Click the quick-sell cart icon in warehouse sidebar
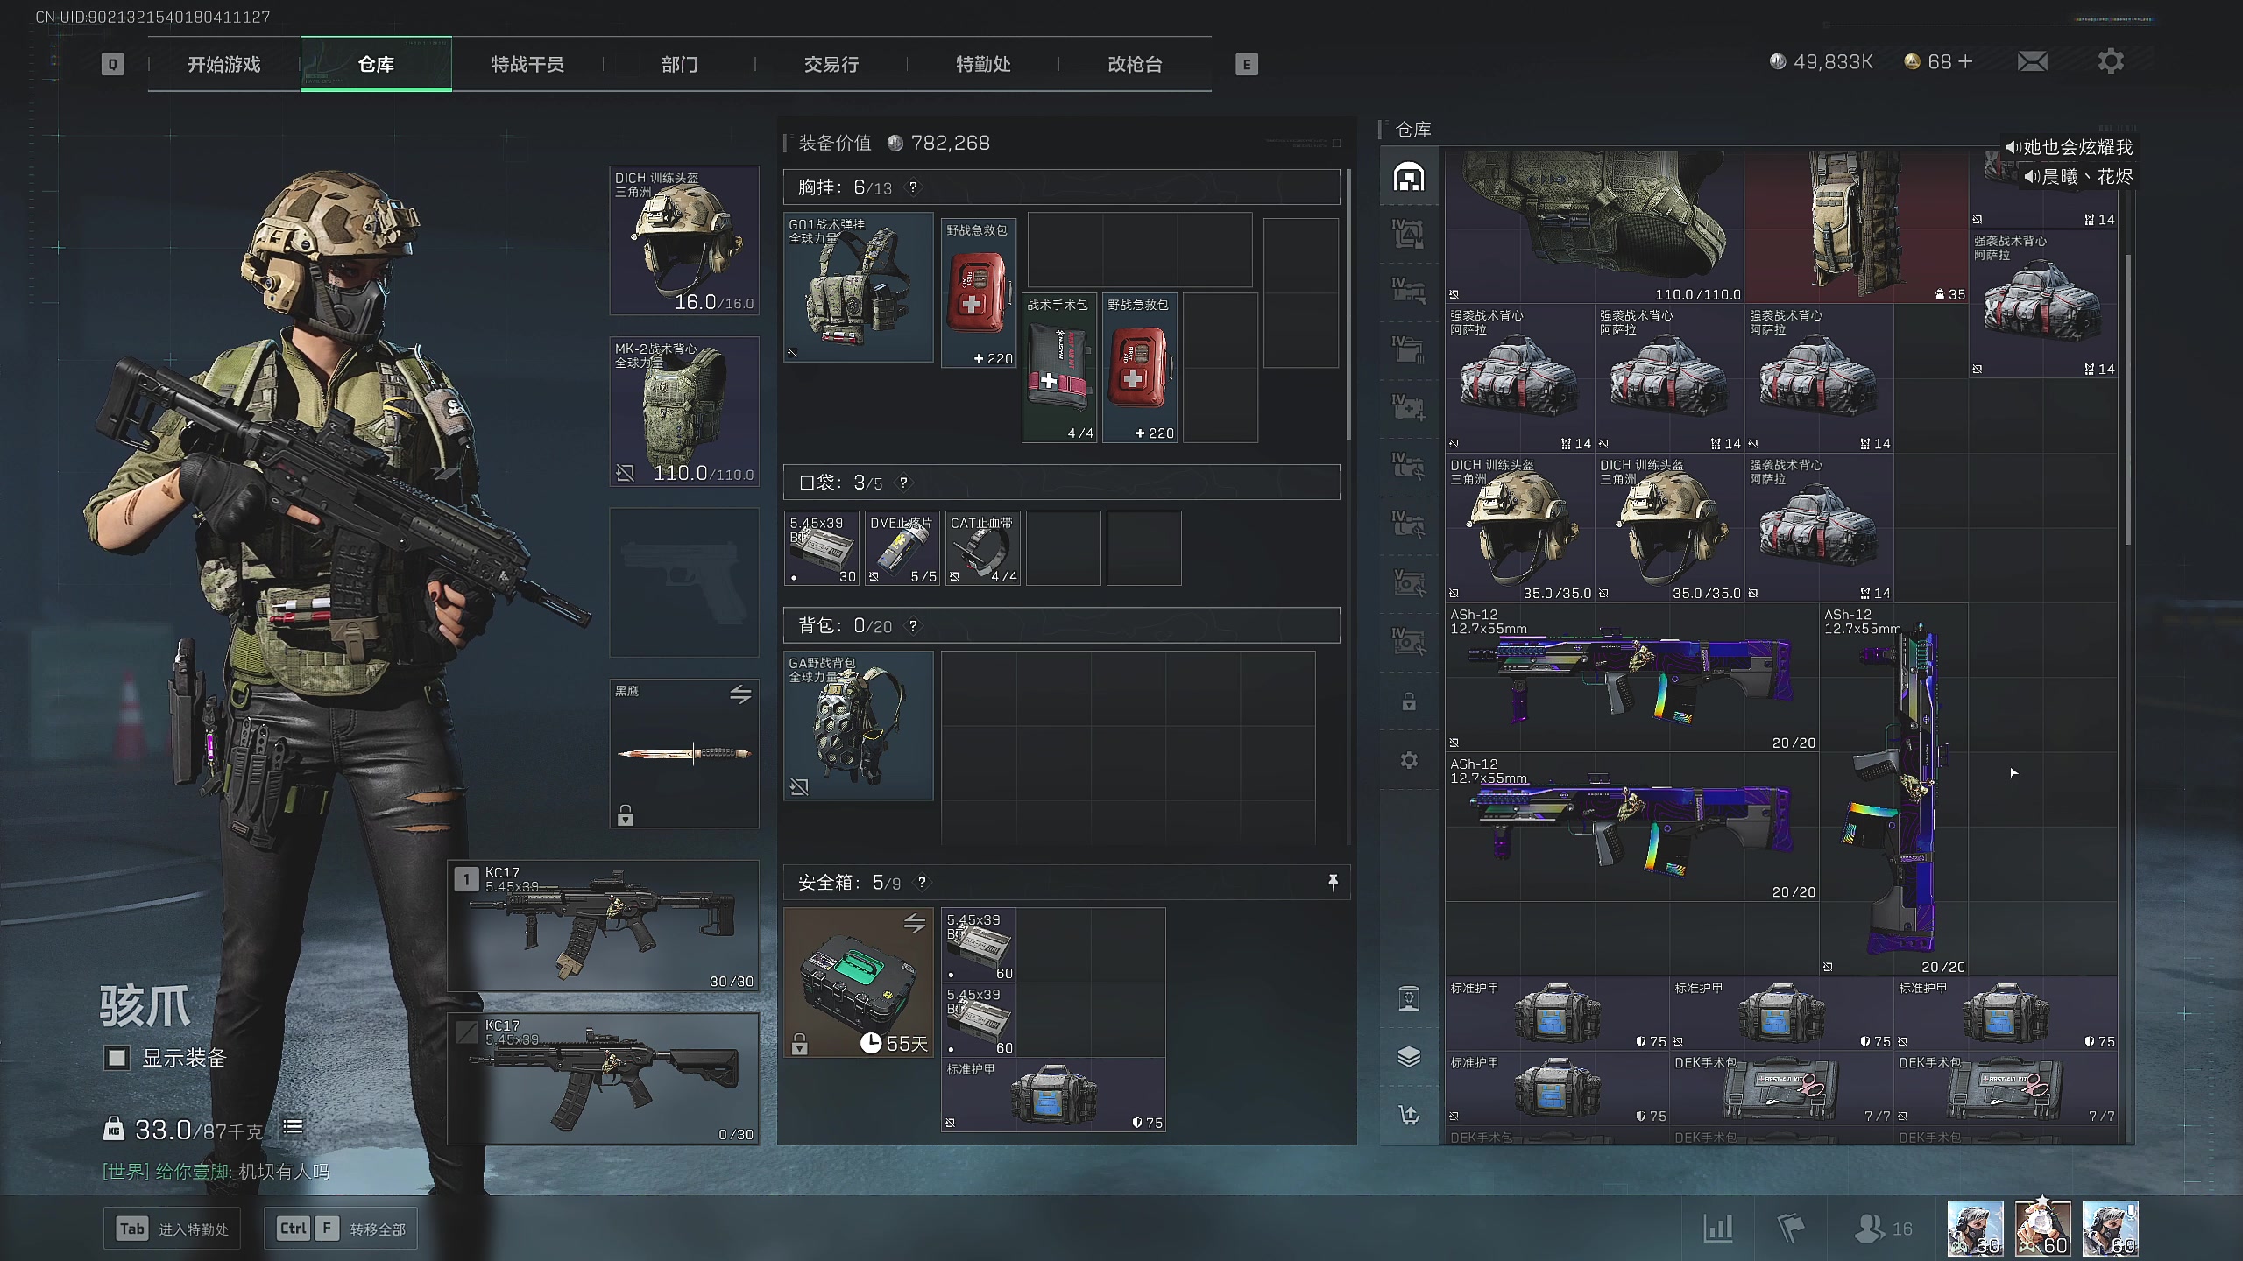This screenshot has height=1261, width=2243. point(1409,1115)
